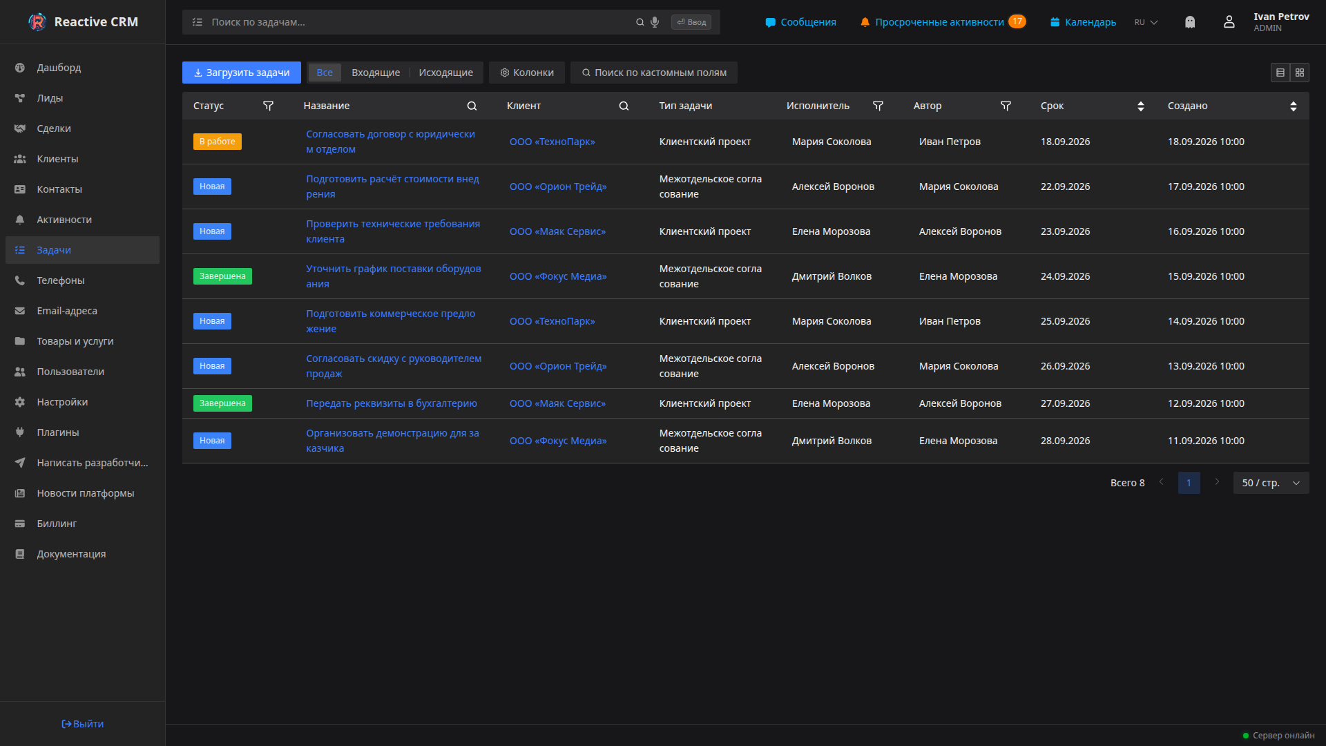
Task: Click the microphone voice search icon
Action: point(655,22)
